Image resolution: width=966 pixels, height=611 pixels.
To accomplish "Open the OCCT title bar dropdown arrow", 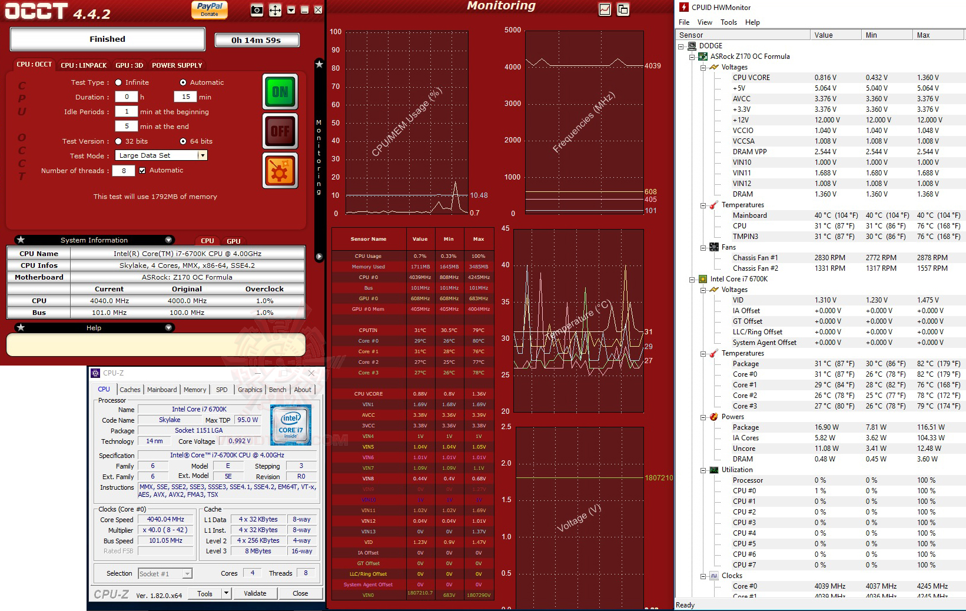I will tap(291, 10).
